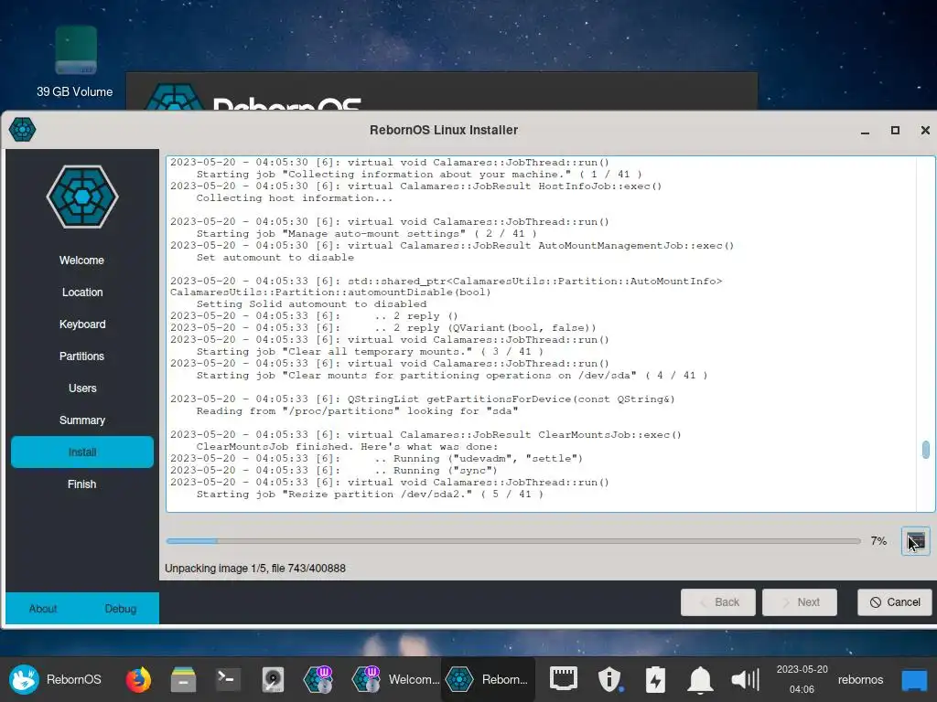Click the installer title bar hexagon icon
The width and height of the screenshot is (937, 702).
pyautogui.click(x=23, y=130)
